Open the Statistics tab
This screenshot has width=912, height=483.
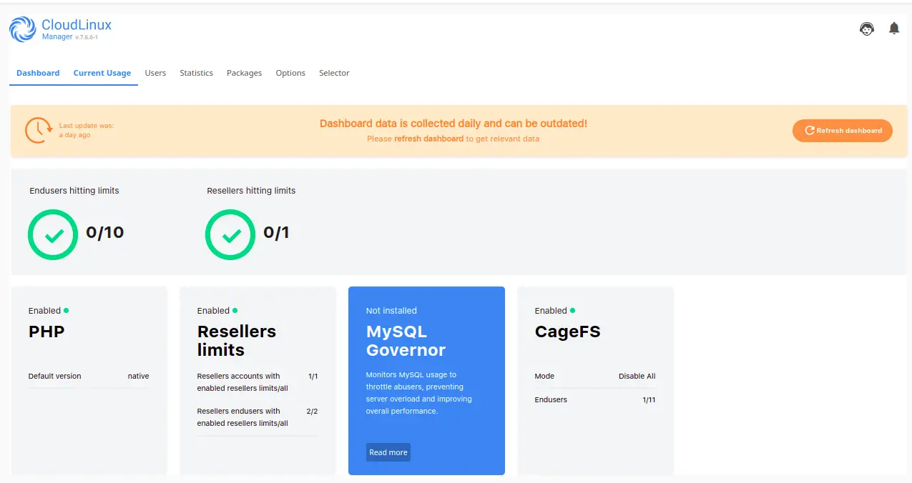pos(197,73)
